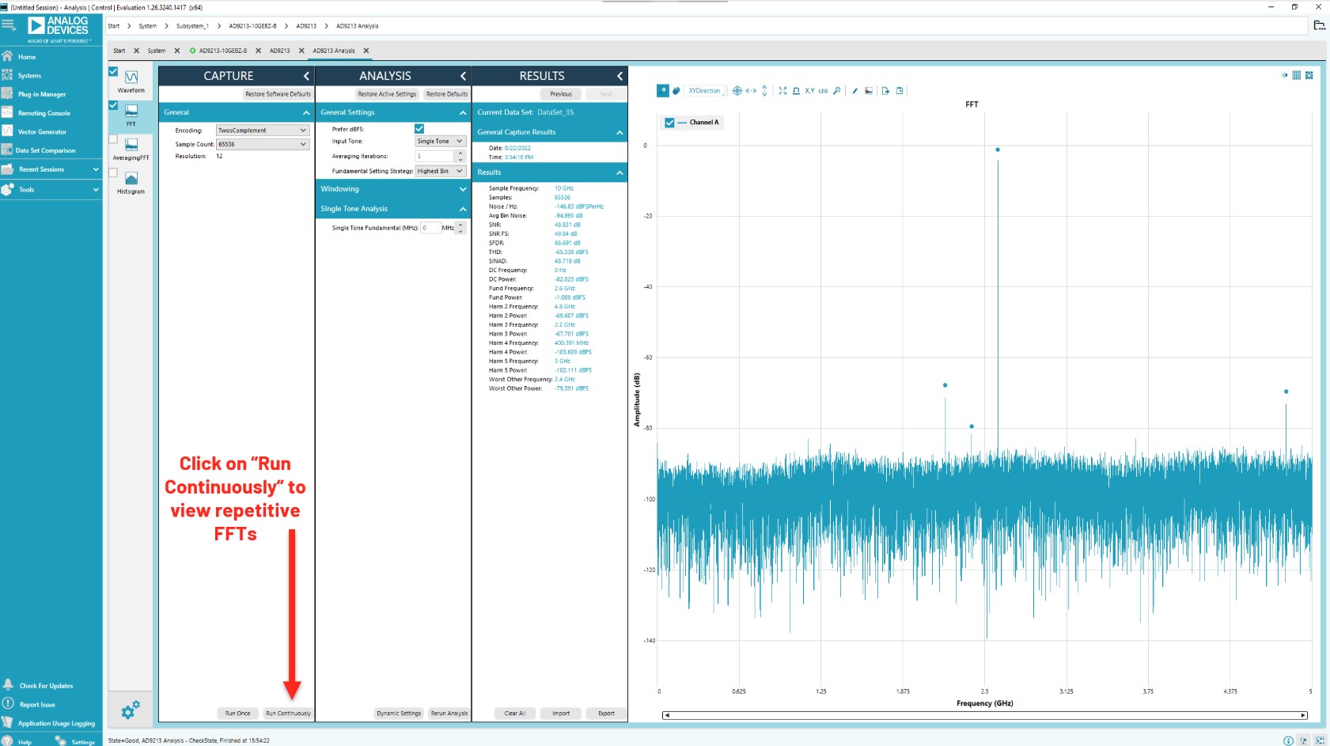Uncheck the Prefer dBFS checkbox
This screenshot has width=1330, height=746.
[420, 127]
